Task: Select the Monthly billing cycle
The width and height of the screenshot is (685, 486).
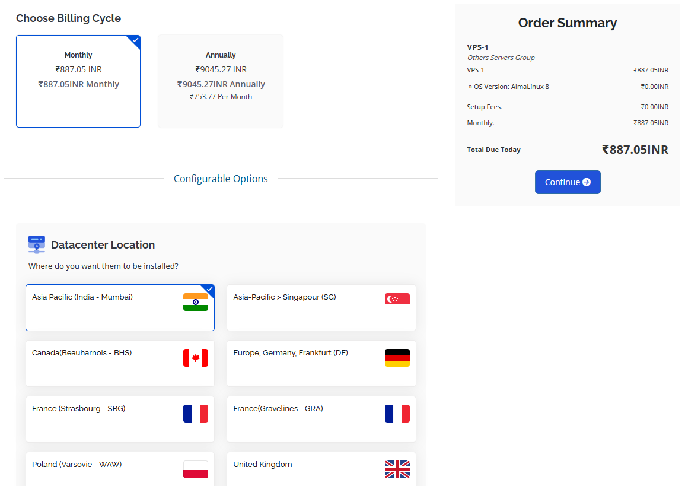Action: click(x=78, y=81)
